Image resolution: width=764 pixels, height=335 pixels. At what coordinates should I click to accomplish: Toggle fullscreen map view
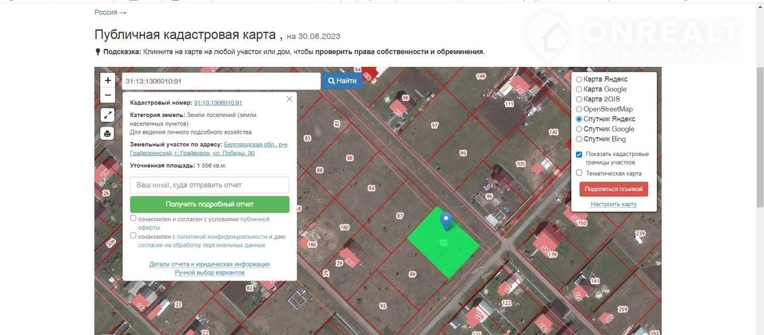click(x=107, y=115)
